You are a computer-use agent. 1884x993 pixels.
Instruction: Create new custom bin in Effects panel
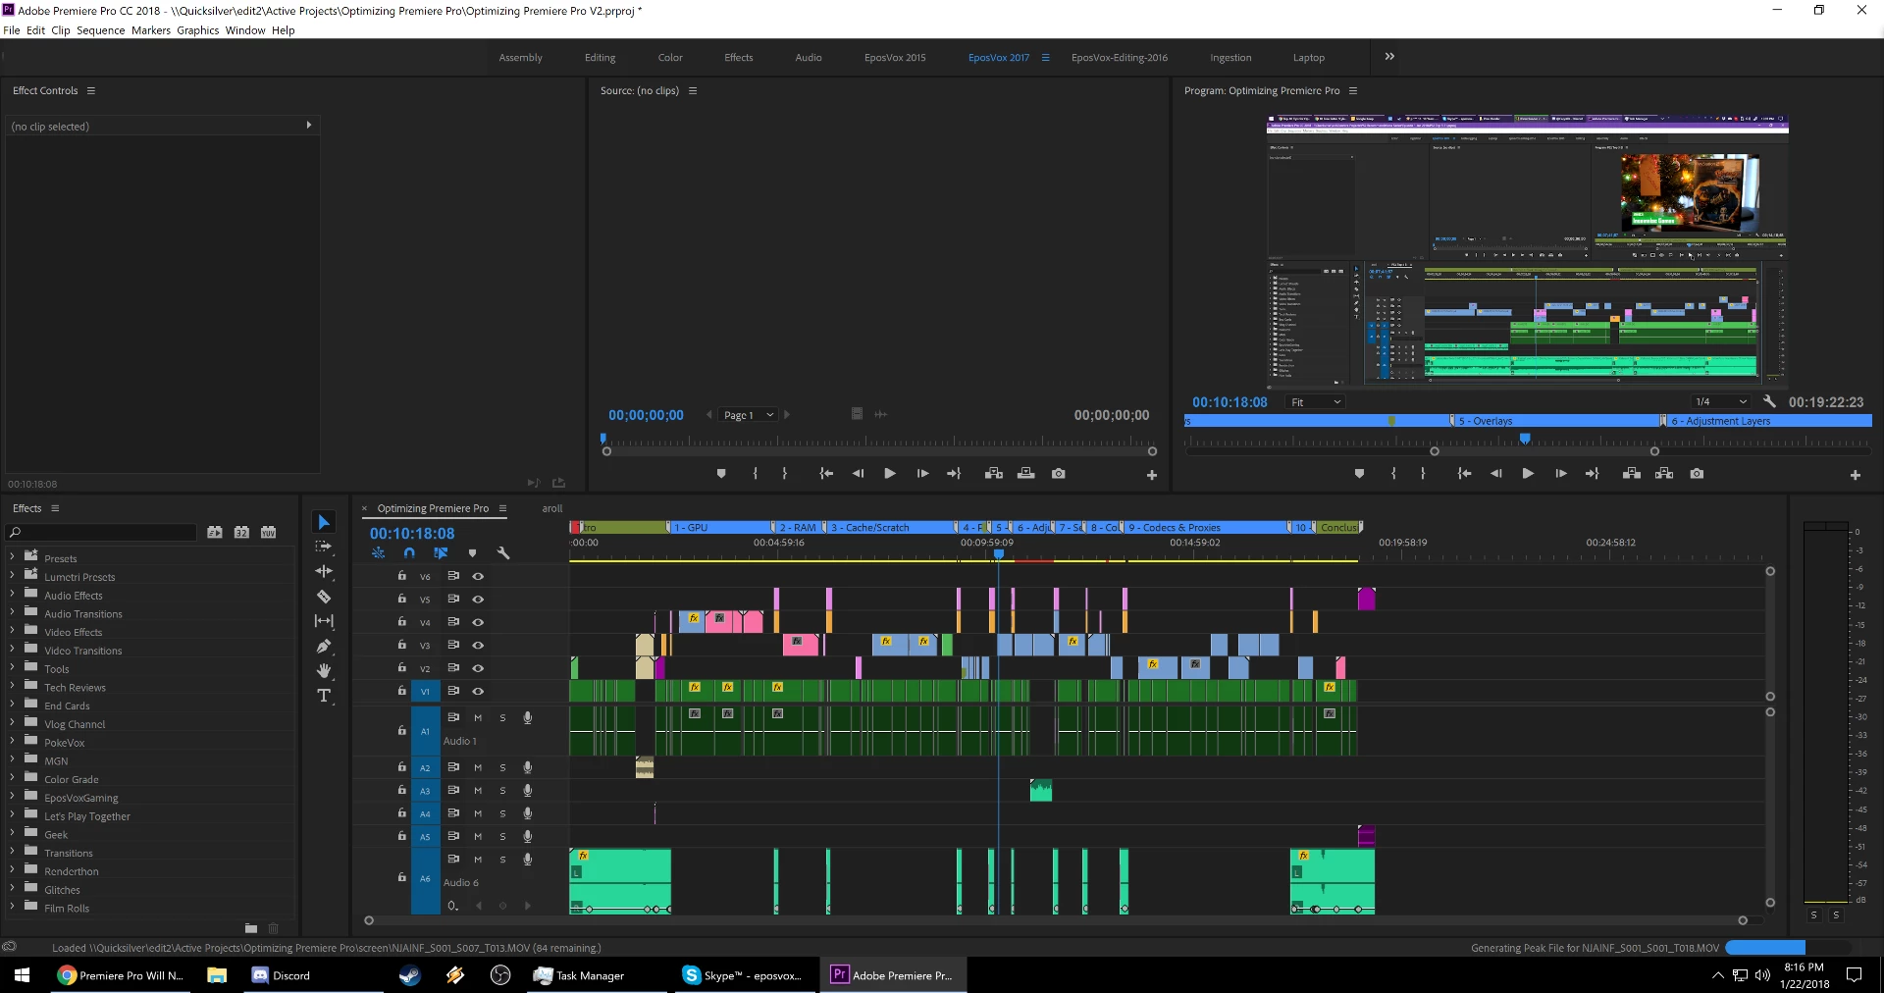click(251, 928)
